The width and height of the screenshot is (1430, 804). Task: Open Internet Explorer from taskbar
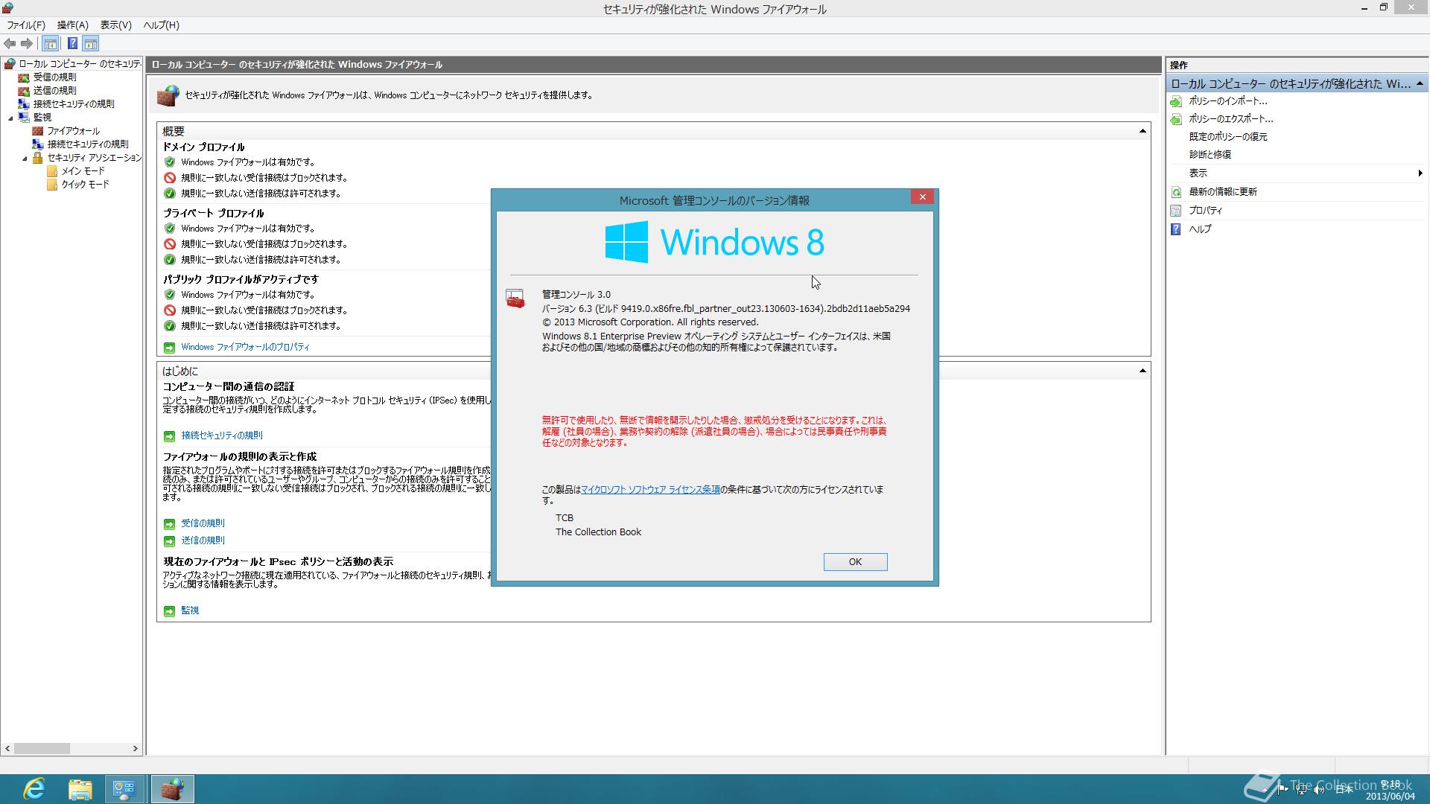[x=34, y=789]
